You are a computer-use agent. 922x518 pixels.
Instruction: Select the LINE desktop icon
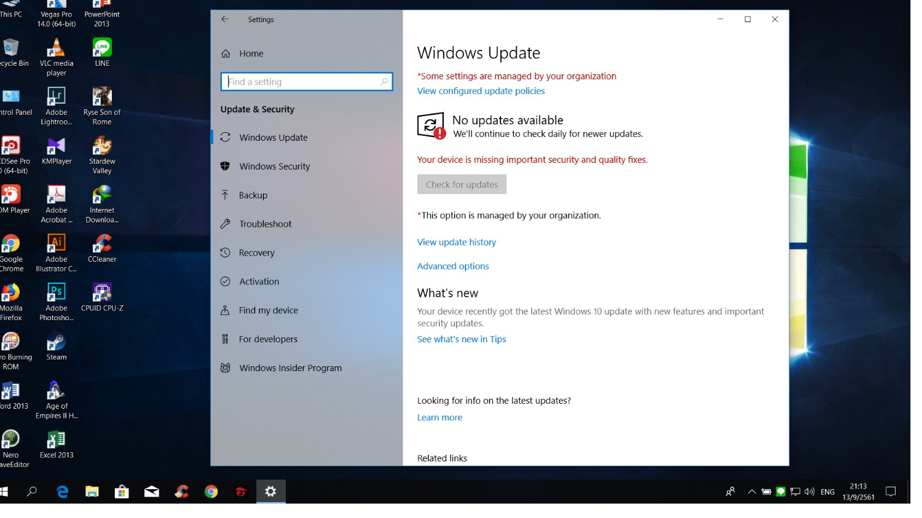(x=102, y=52)
